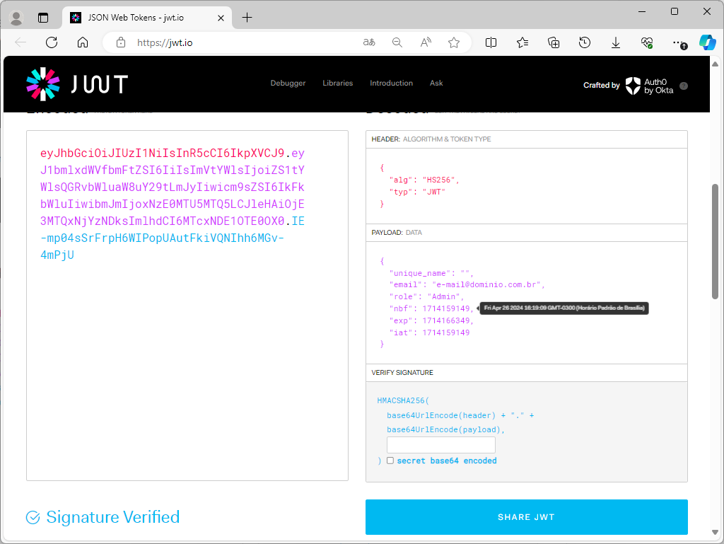Open the Debugger nav item
Screen dimensions: 724x544
[x=288, y=83]
